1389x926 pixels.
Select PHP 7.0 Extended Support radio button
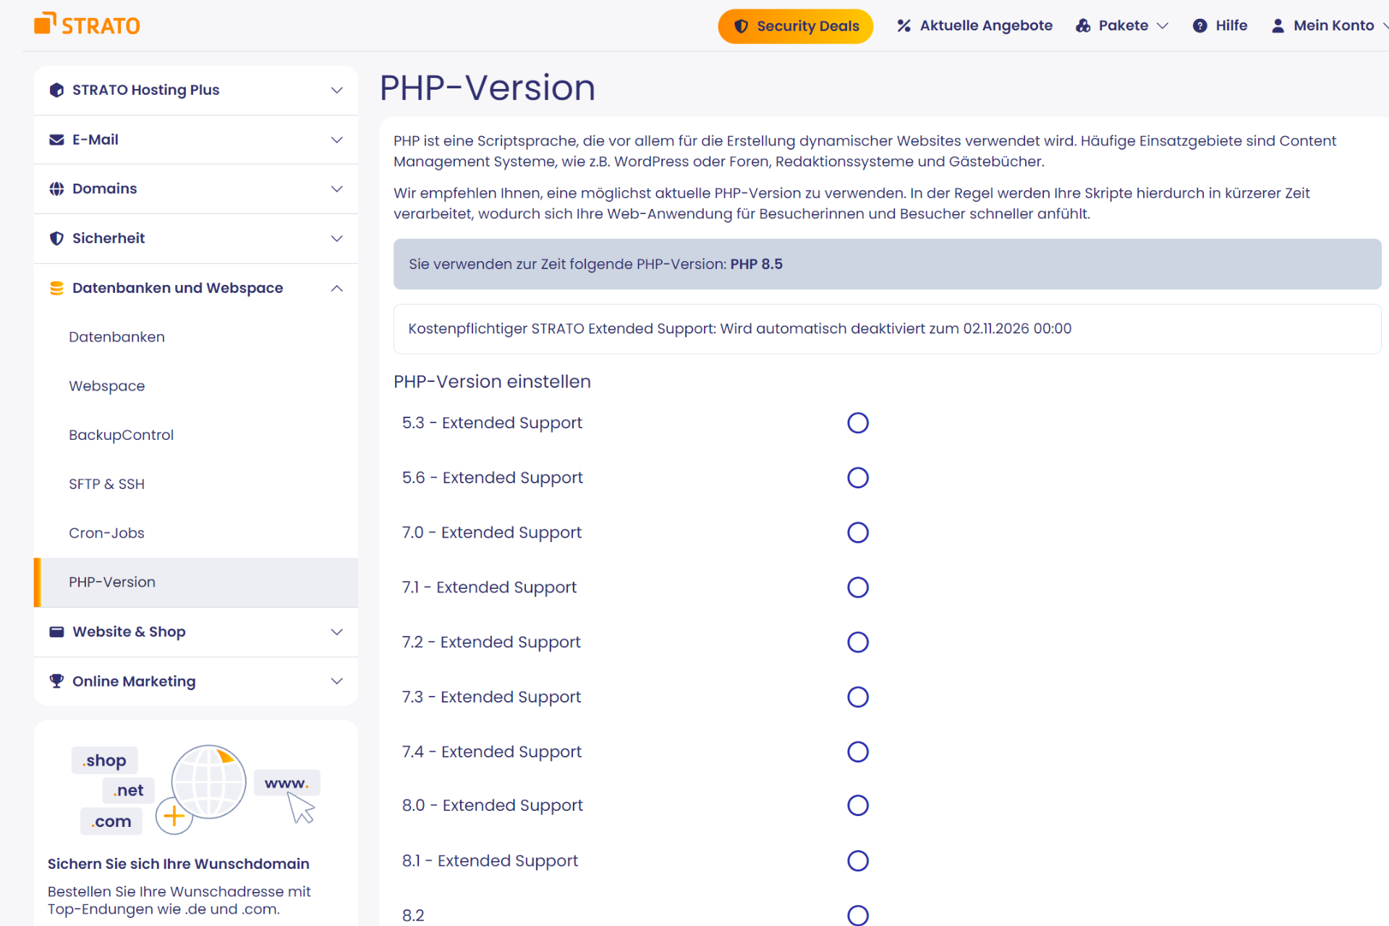click(x=858, y=532)
